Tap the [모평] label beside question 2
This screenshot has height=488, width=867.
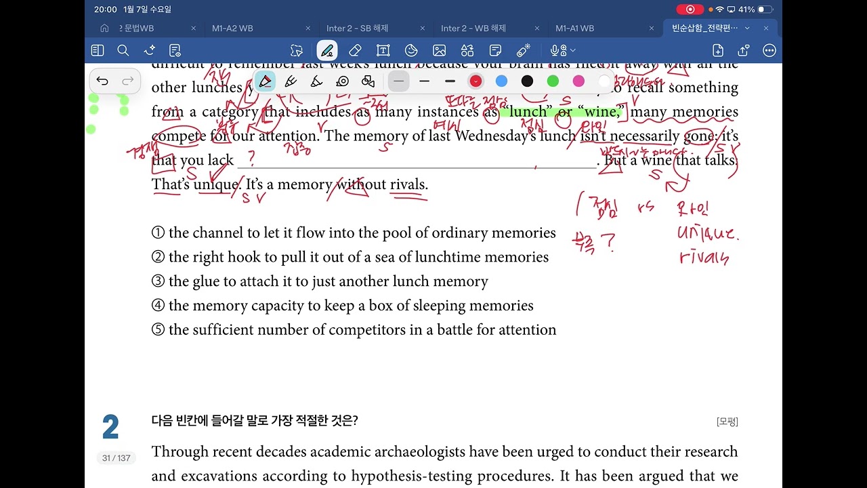click(727, 422)
